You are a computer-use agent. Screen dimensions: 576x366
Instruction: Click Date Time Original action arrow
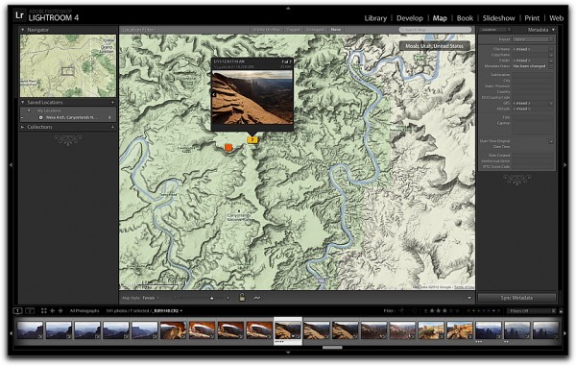[x=551, y=141]
